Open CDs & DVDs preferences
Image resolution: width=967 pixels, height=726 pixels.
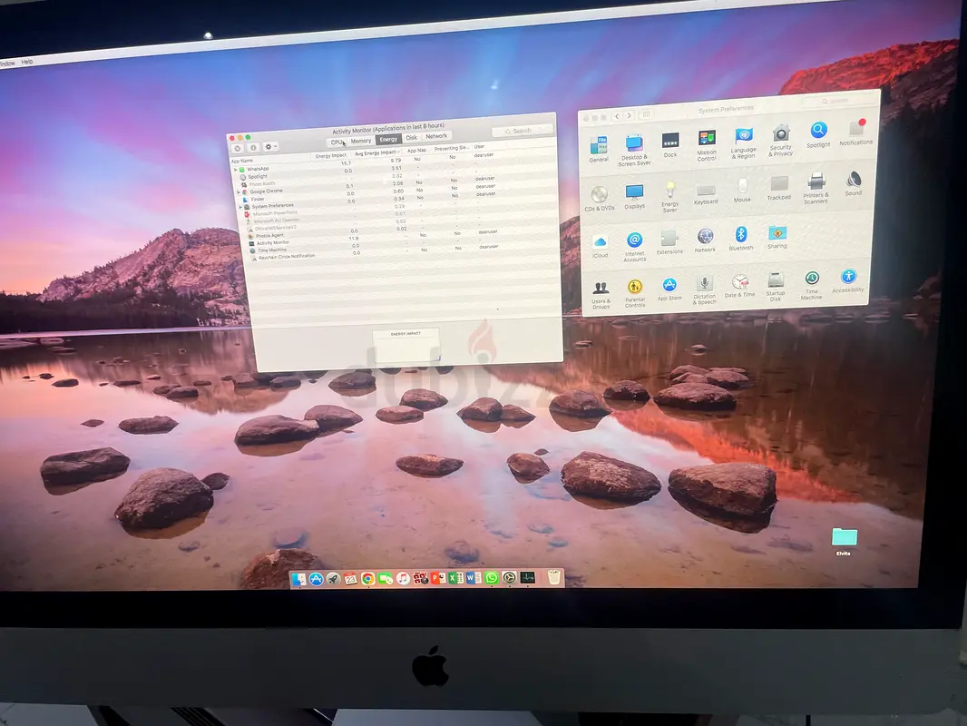(x=600, y=199)
